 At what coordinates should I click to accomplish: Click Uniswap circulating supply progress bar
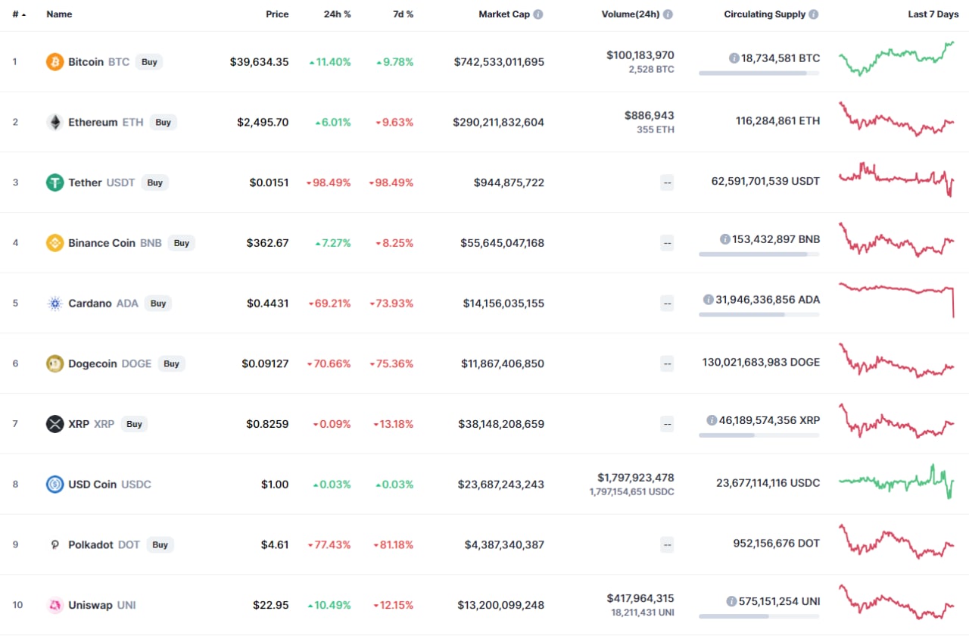[759, 616]
